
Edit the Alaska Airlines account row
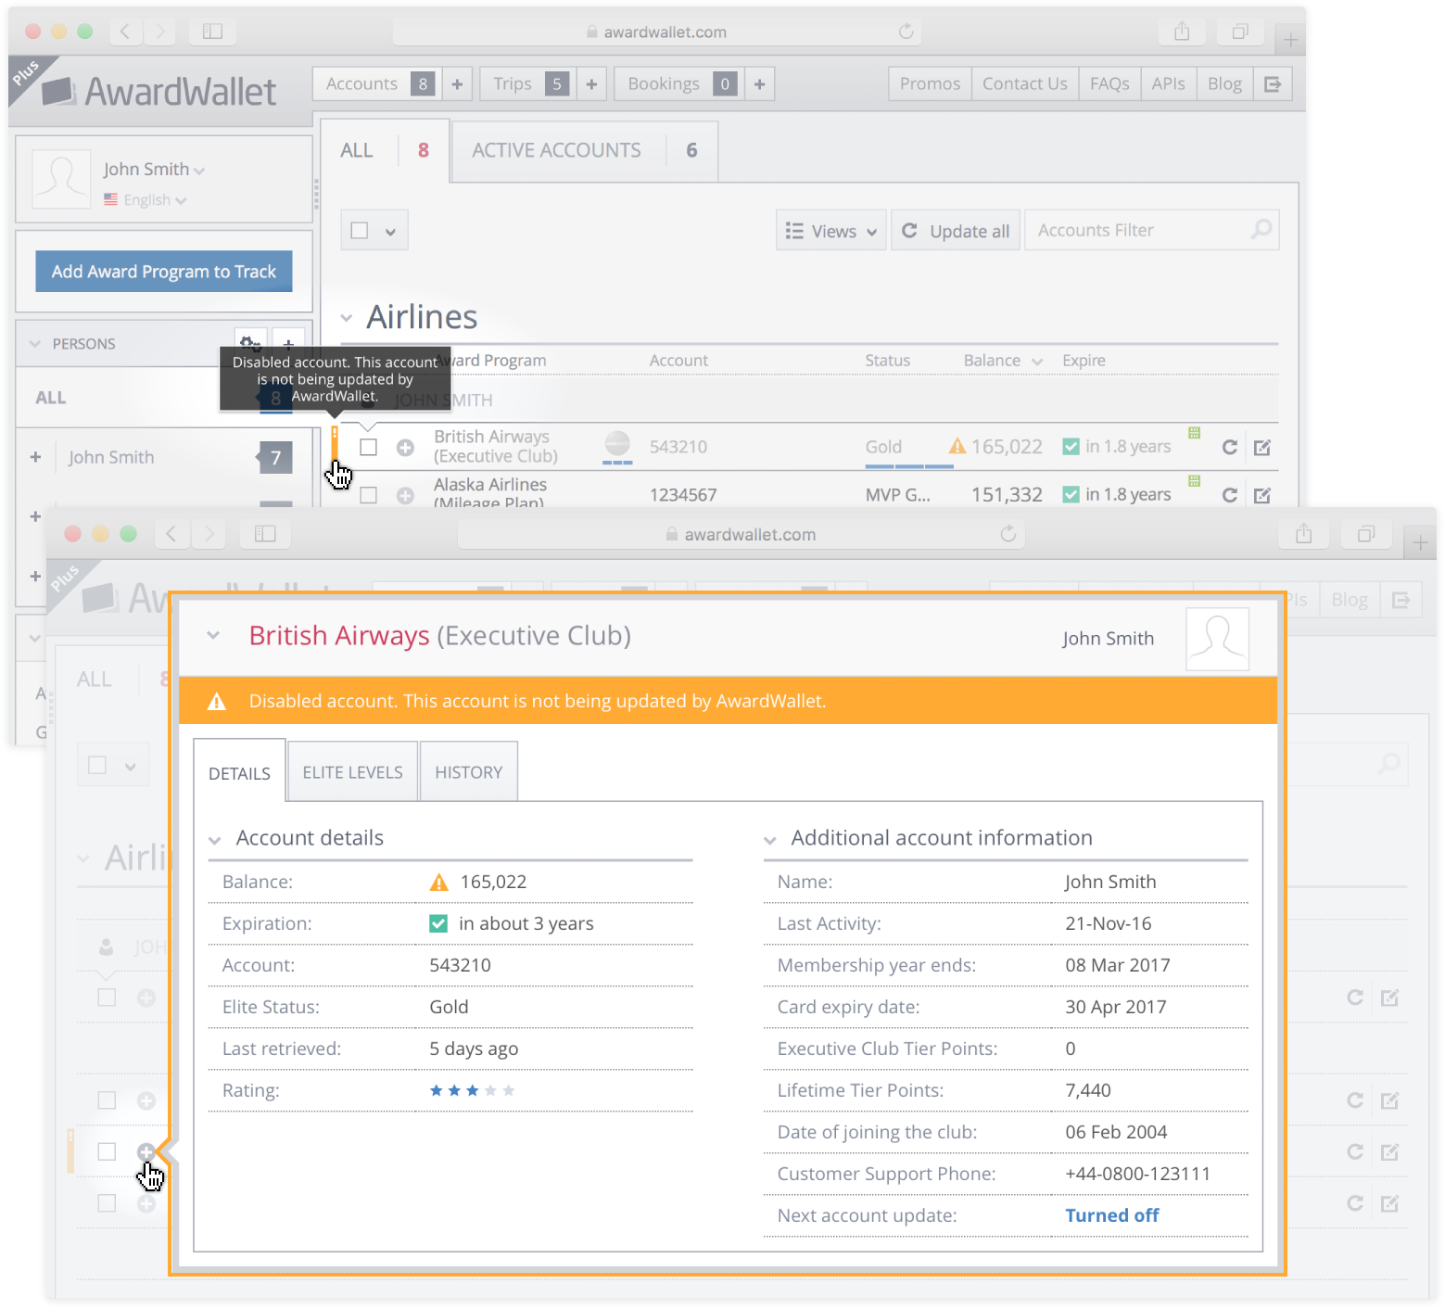click(x=1262, y=495)
